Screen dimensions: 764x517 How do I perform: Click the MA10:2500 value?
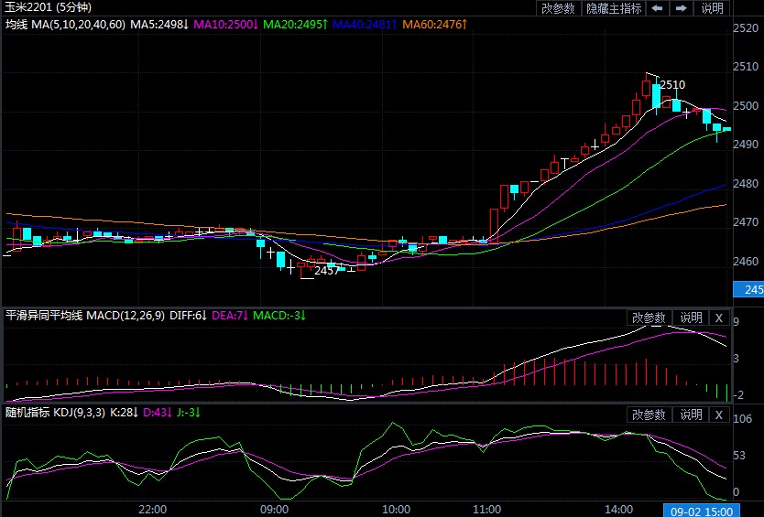(225, 25)
